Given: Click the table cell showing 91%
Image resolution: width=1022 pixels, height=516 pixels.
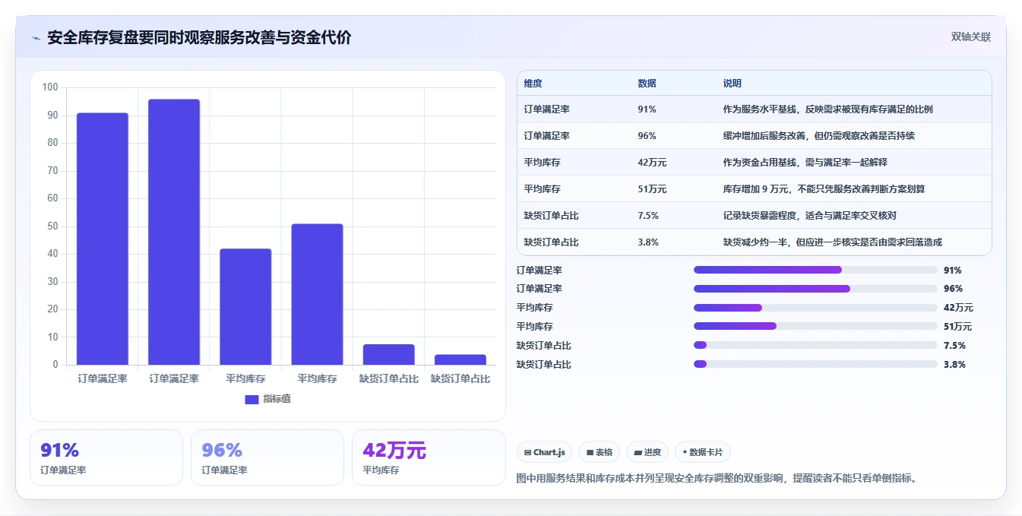Looking at the screenshot, I should (x=647, y=109).
